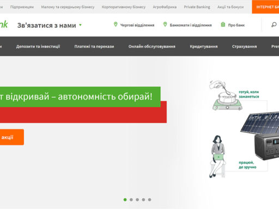The width and height of the screenshot is (279, 209).
Task: Click the green автономність обирай banner headline
Action: click(x=80, y=97)
